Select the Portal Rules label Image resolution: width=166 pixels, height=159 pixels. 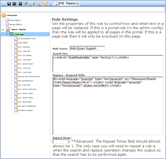pyautogui.click(x=19, y=34)
